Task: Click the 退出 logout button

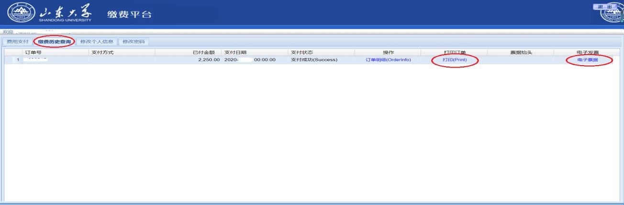Action: (x=604, y=7)
